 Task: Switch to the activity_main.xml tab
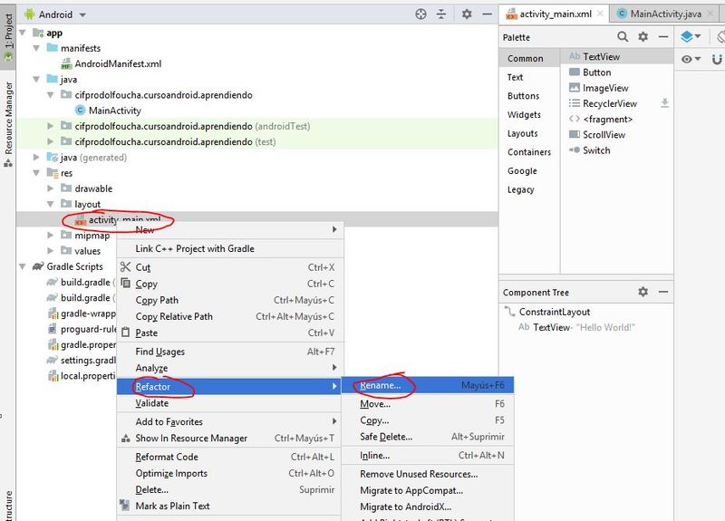tap(555, 14)
